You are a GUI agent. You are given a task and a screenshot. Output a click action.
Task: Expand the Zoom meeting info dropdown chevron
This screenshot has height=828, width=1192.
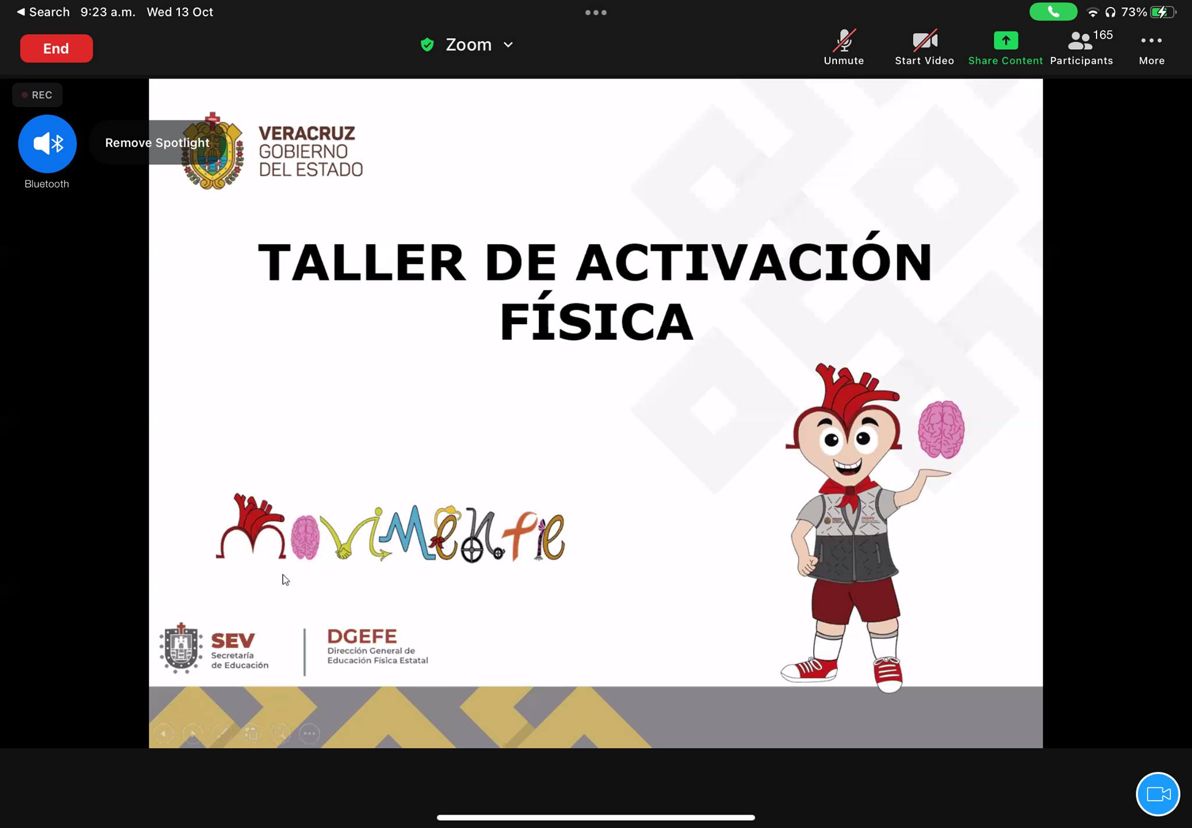508,45
